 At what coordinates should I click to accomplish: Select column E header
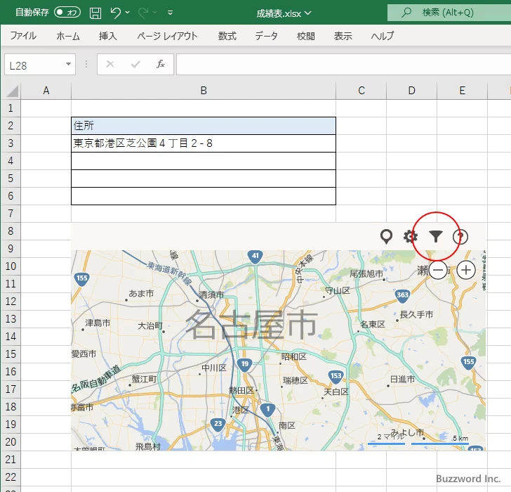pyautogui.click(x=462, y=91)
